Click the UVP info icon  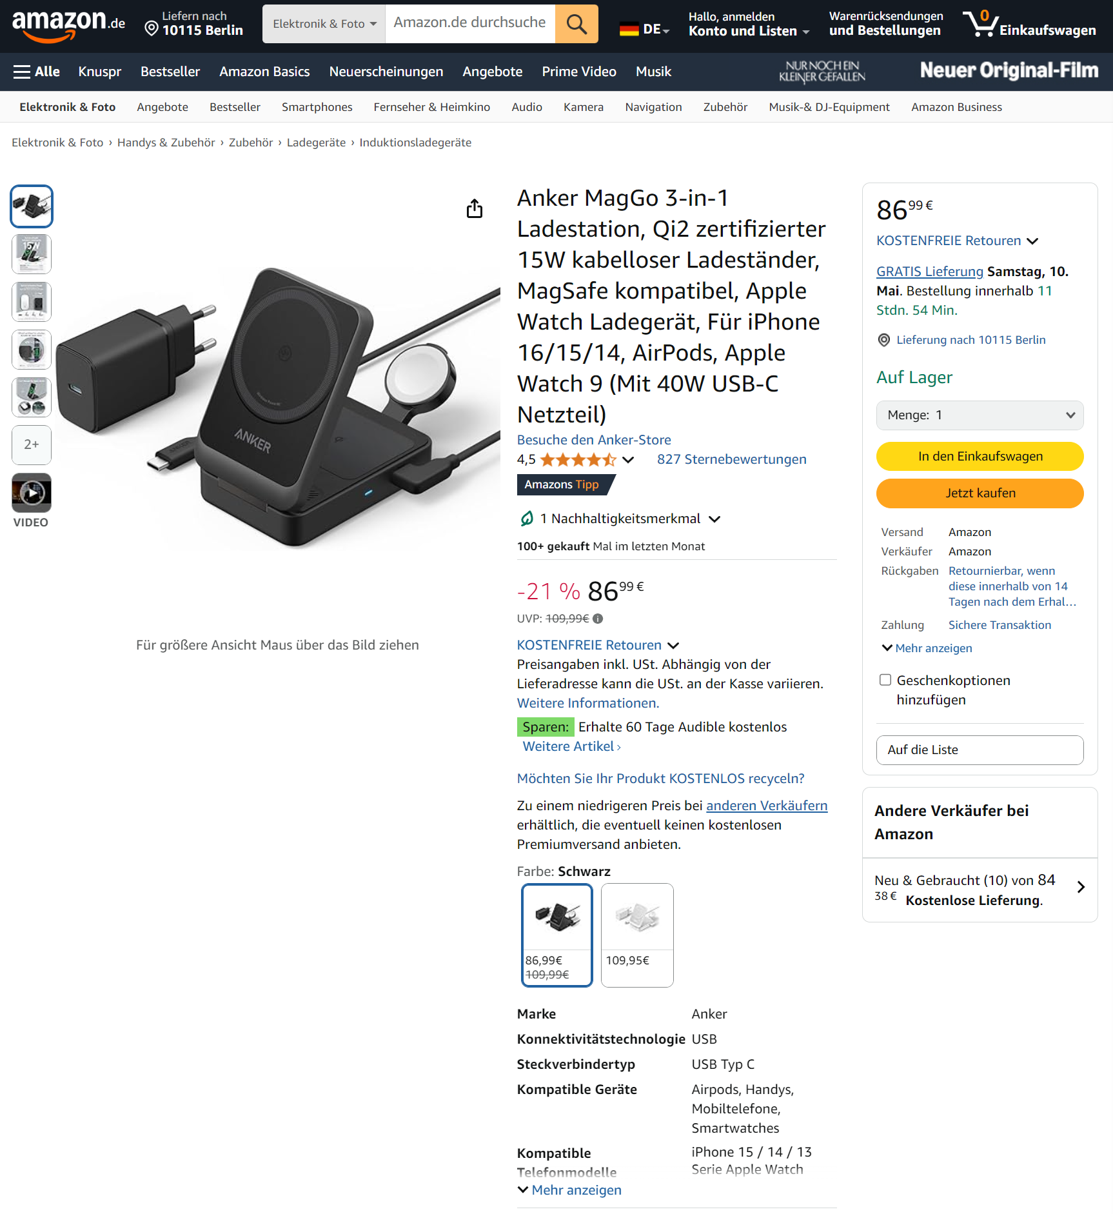tap(598, 619)
